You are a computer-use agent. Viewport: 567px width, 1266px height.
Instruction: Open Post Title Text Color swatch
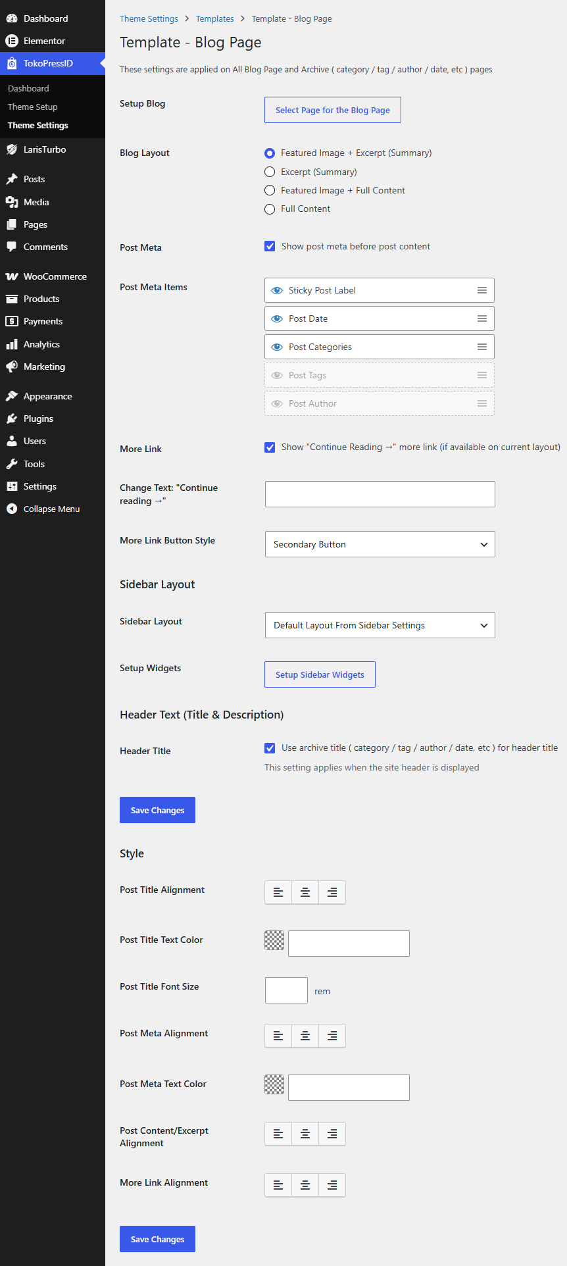coord(274,940)
